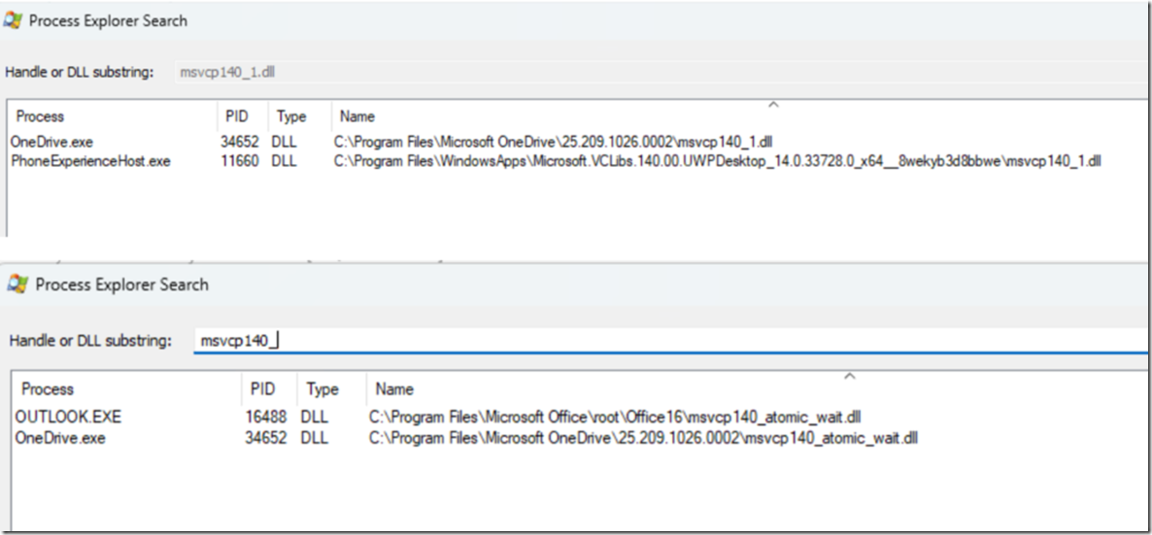Click the Name column header in top list
The height and width of the screenshot is (535, 1152).
357,117
